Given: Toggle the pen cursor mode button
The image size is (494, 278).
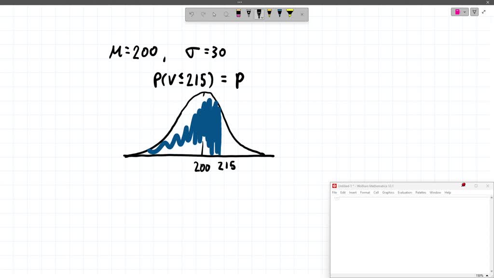Looking at the screenshot, I should [x=475, y=12].
